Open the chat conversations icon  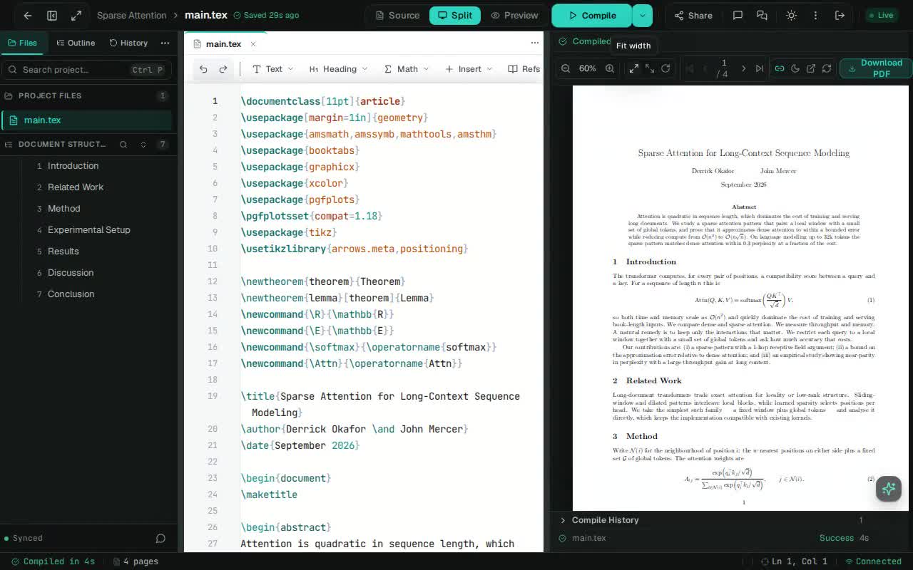point(762,15)
